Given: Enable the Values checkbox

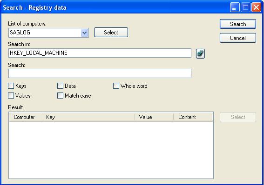Looking at the screenshot, I should (11, 96).
